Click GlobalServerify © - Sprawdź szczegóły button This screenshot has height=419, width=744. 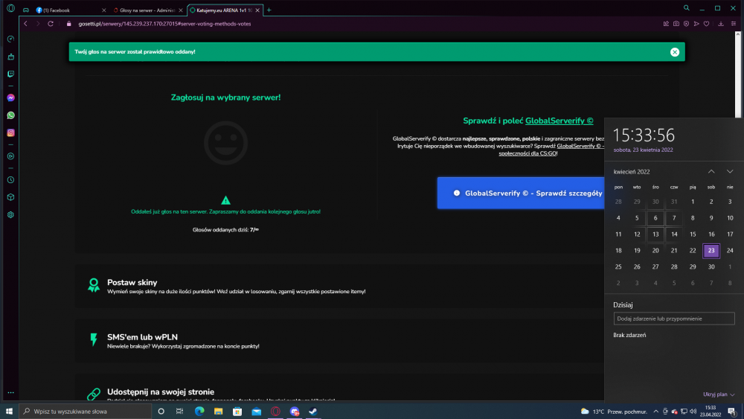(521, 193)
